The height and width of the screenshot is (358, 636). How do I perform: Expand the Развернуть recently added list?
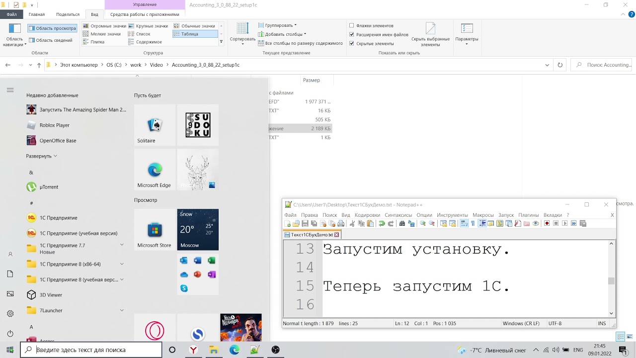click(42, 156)
